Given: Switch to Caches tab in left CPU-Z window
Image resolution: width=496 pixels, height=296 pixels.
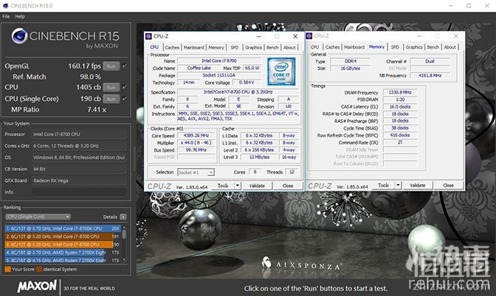Looking at the screenshot, I should pyautogui.click(x=172, y=47).
